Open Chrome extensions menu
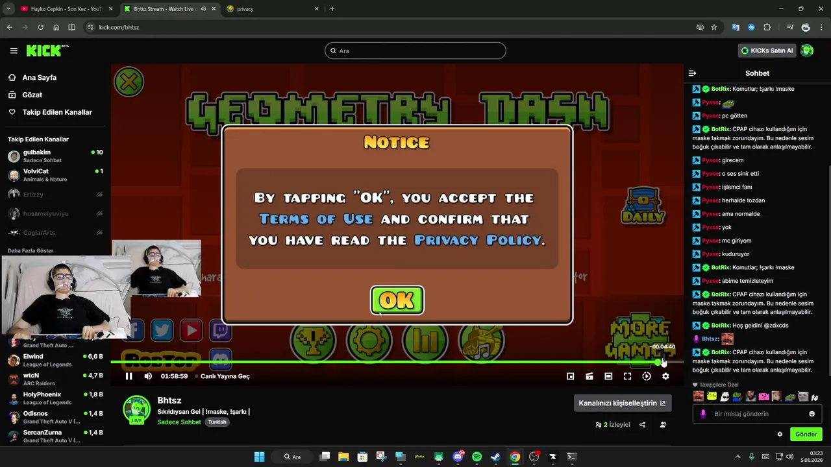The height and width of the screenshot is (467, 831). [x=767, y=27]
